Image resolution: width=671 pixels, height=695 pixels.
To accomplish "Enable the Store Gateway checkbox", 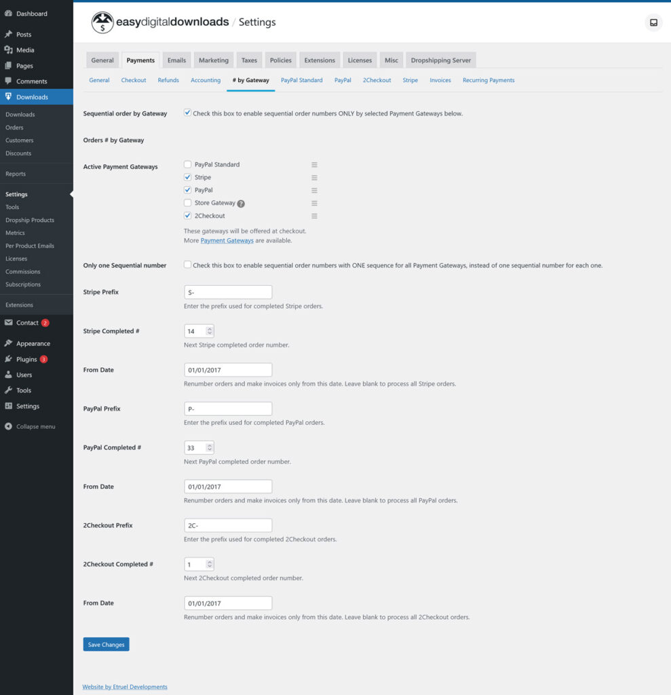I will (x=187, y=203).
